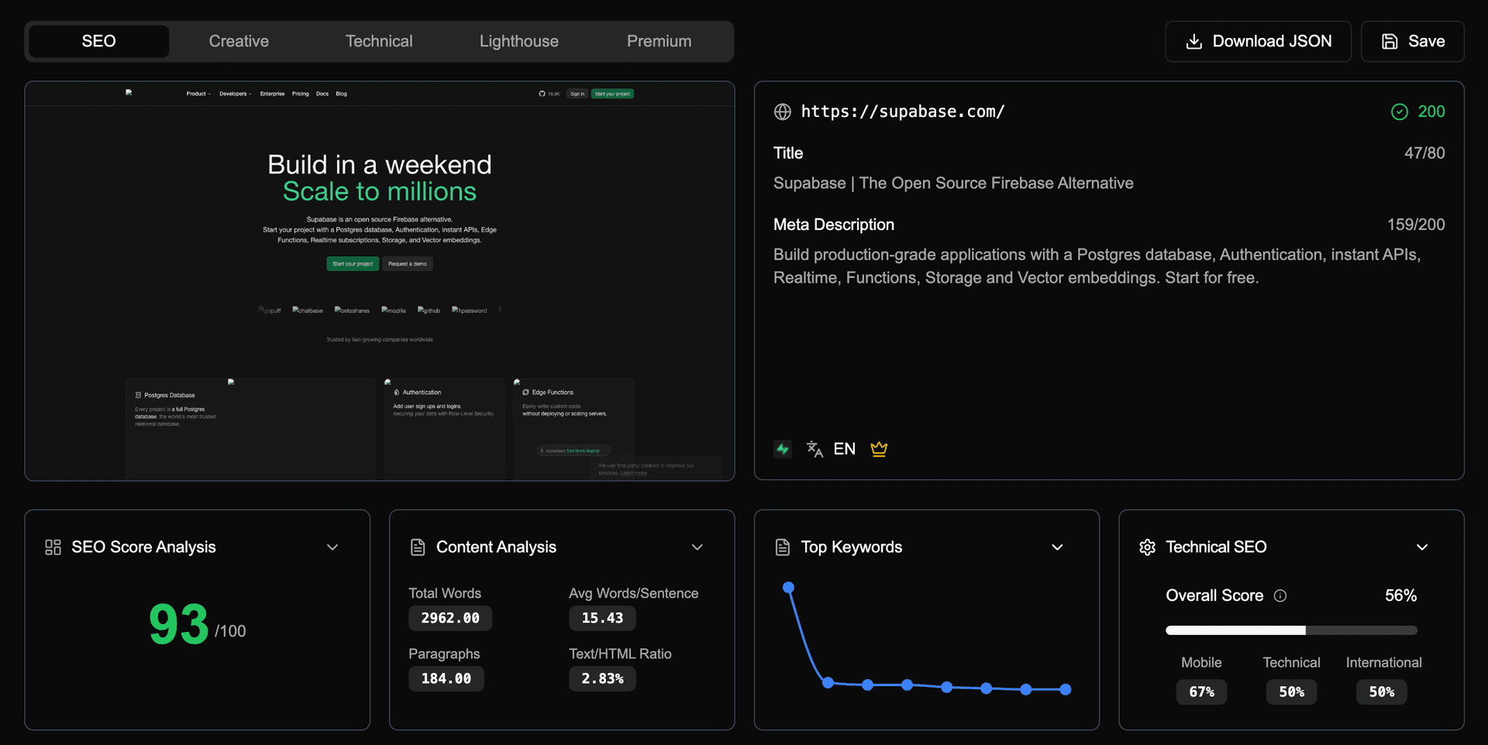Click the yellow crown premium icon
This screenshot has width=1488, height=745.
(878, 449)
